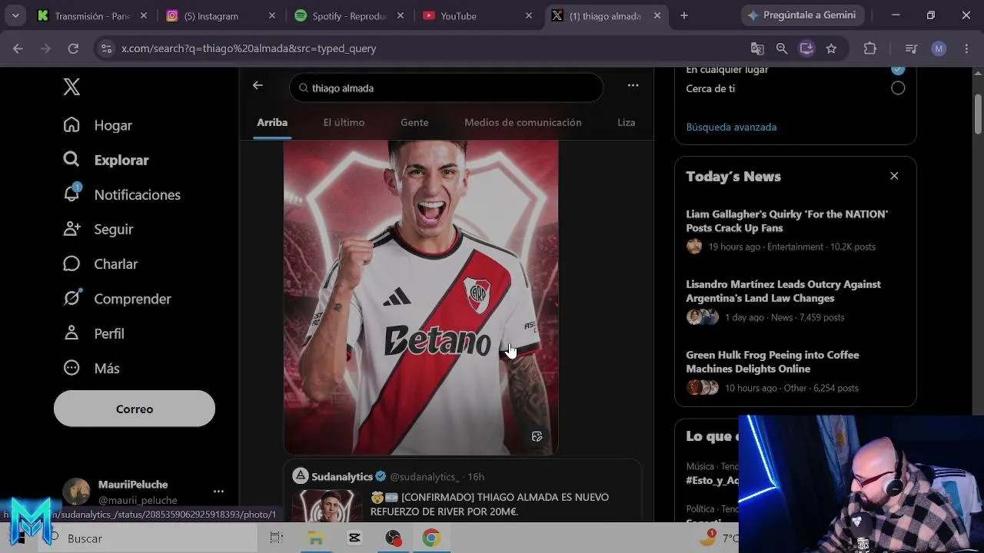The height and width of the screenshot is (553, 984).
Task: Close the Instagram browser tab
Action: tap(271, 15)
